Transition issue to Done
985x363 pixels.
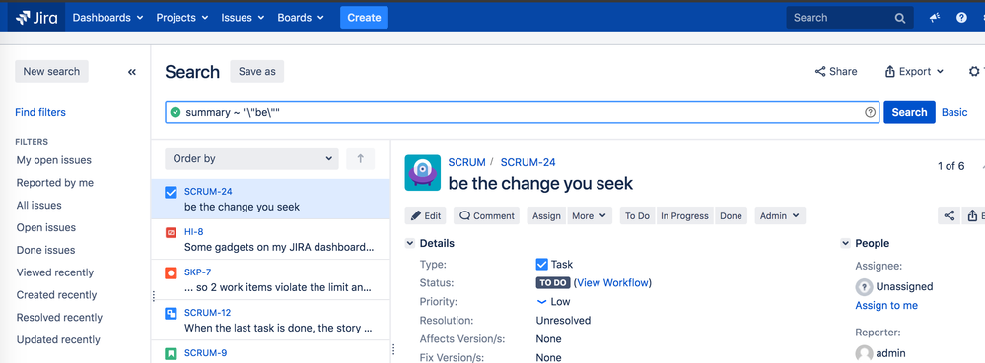[x=731, y=215]
